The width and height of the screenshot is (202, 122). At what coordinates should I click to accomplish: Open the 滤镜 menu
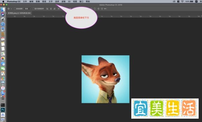point(63,2)
